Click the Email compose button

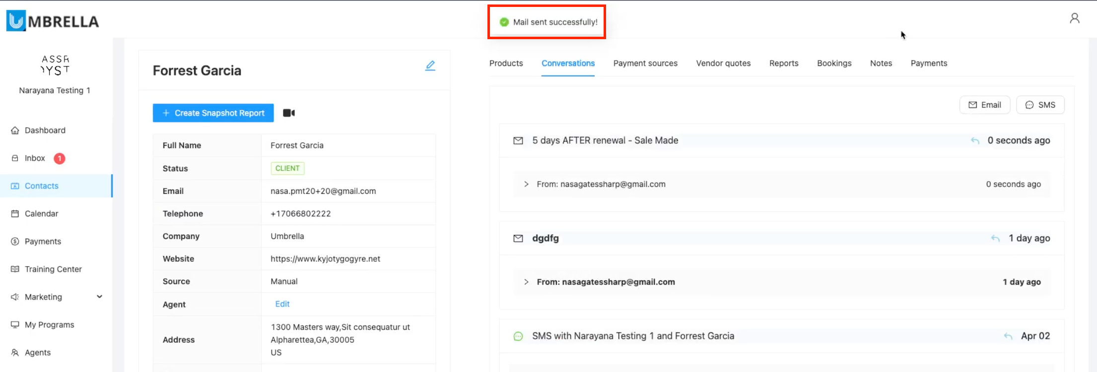coord(984,105)
